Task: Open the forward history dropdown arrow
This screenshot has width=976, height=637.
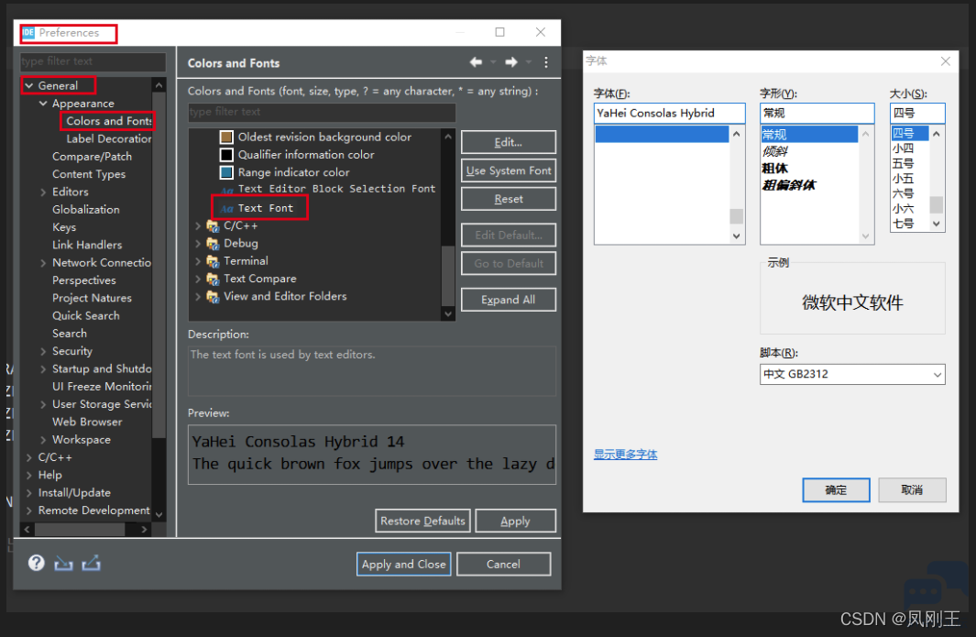Action: [x=529, y=62]
